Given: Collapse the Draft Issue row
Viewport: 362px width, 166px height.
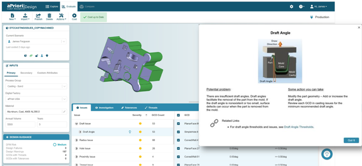Looking at the screenshot, I should tap(76, 124).
